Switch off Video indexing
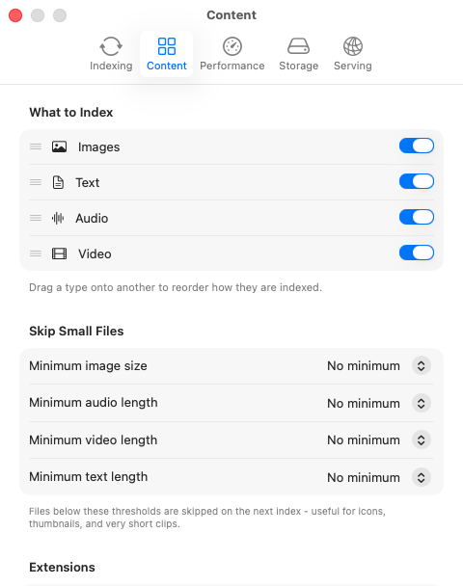 [417, 253]
